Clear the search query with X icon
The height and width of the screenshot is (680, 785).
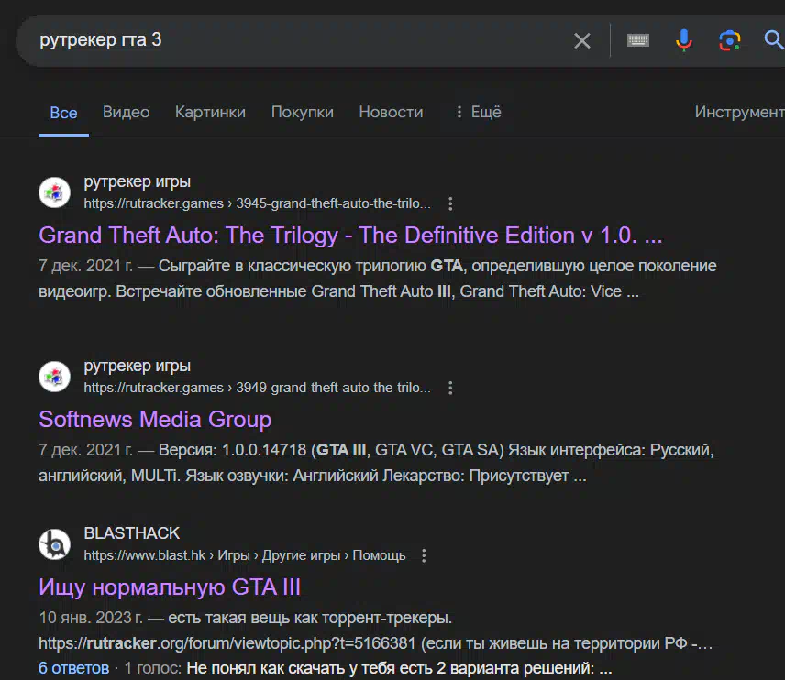coord(581,40)
